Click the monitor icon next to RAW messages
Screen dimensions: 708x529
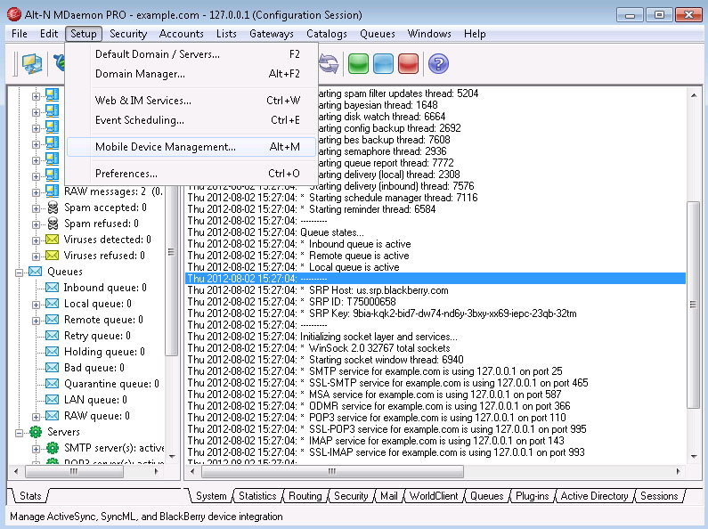coord(52,191)
